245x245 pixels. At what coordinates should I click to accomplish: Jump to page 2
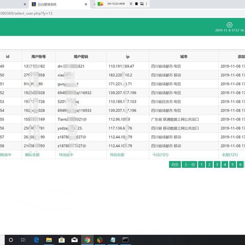pyautogui.click(x=209, y=164)
